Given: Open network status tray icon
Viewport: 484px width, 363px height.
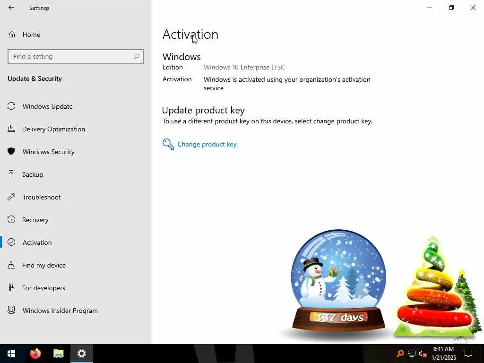Looking at the screenshot, I should pos(412,354).
